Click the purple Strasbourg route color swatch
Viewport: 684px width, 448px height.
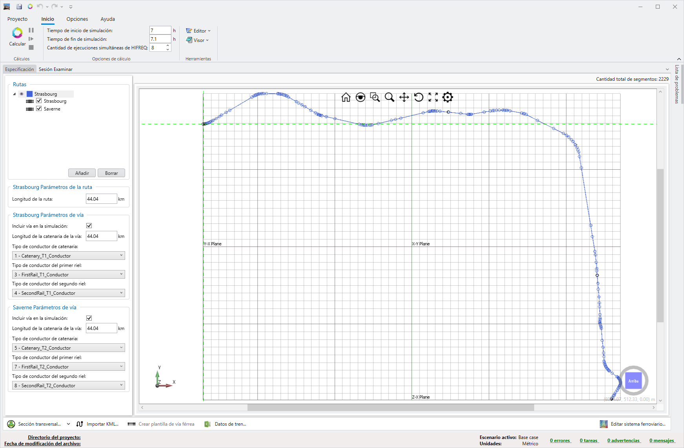[29, 94]
